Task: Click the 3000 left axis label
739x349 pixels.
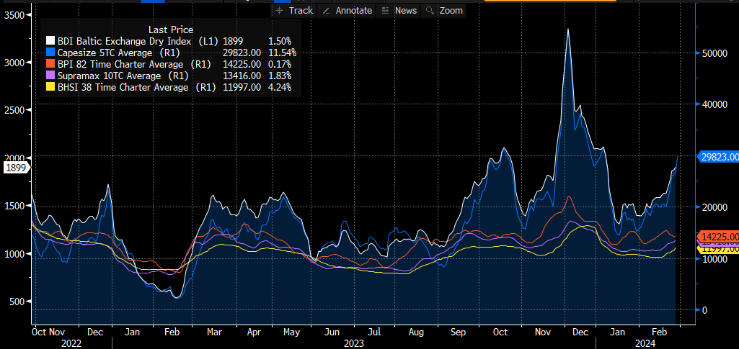Action: (x=13, y=63)
